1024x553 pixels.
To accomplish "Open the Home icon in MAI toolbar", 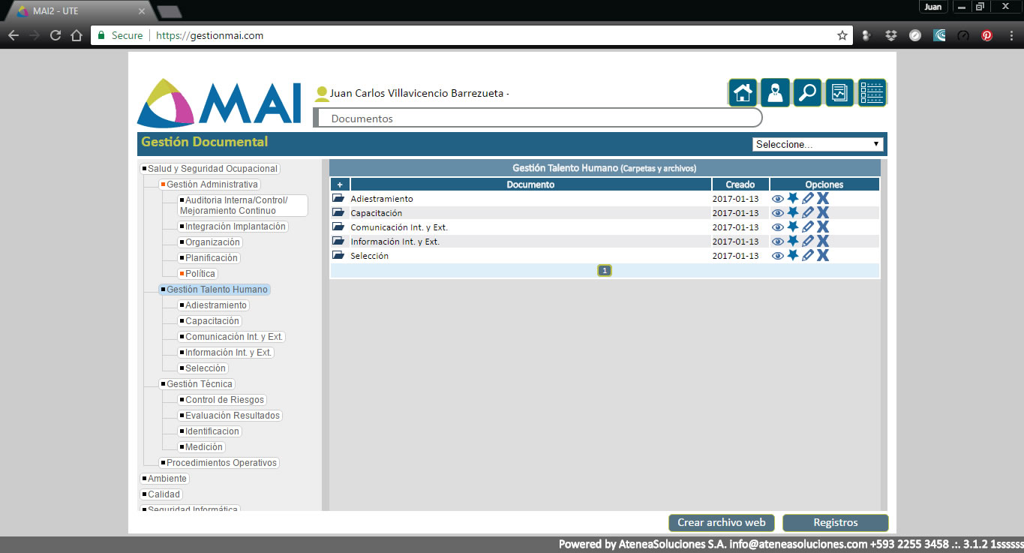I will [x=743, y=93].
